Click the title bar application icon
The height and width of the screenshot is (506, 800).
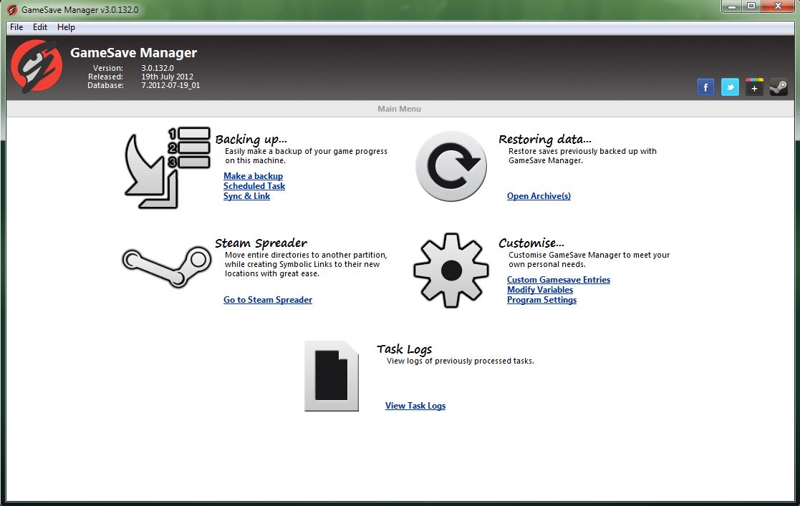11,10
